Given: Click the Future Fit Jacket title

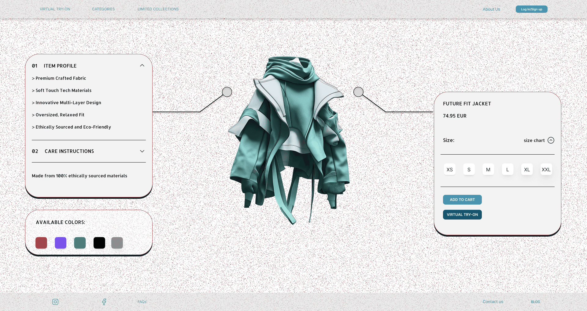Looking at the screenshot, I should coord(467,104).
